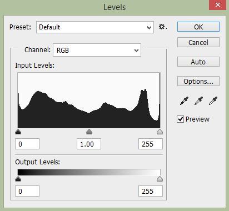
Task: Click the Cancel button
Action: pos(198,42)
